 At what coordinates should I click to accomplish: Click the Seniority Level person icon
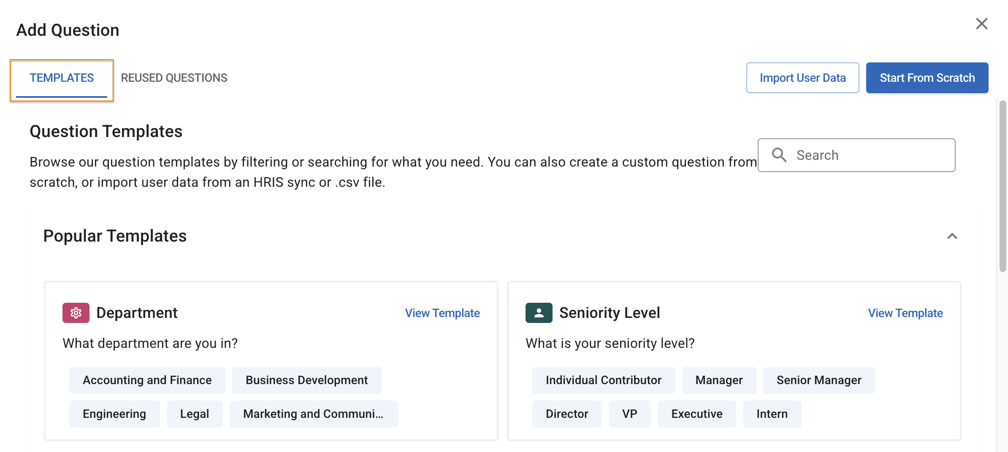pyautogui.click(x=539, y=313)
